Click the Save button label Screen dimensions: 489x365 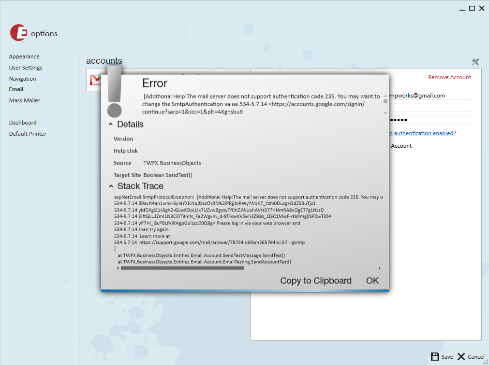pos(447,357)
